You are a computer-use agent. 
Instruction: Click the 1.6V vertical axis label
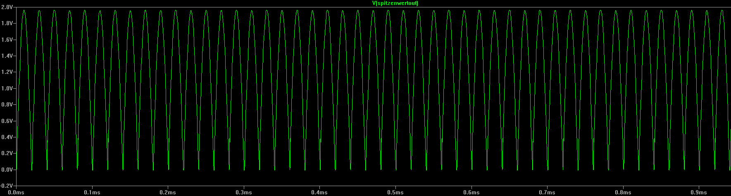click(x=7, y=40)
